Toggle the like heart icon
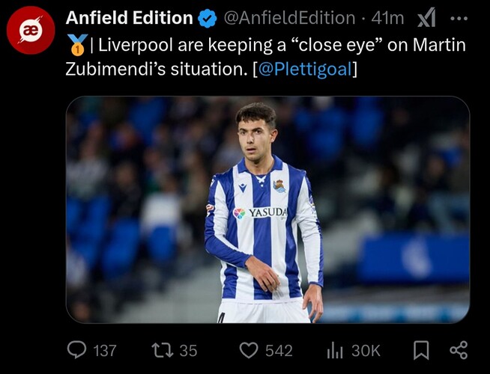The height and width of the screenshot is (374, 490). [248, 349]
